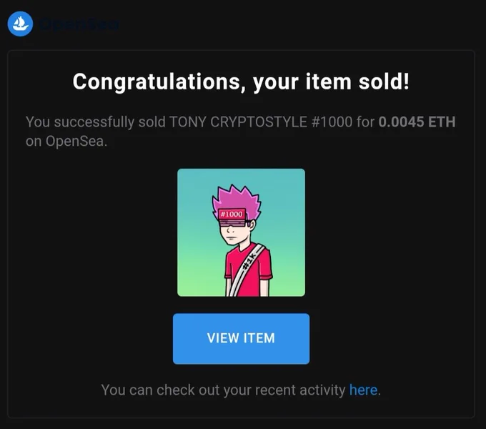
Task: Click the #1000 headband on the character
Action: [232, 214]
